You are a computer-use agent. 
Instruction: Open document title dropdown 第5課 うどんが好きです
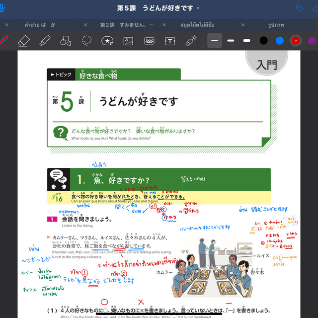click(159, 8)
